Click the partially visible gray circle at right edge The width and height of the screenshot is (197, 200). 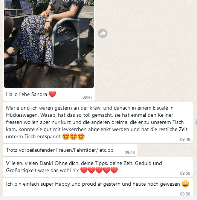196,122
